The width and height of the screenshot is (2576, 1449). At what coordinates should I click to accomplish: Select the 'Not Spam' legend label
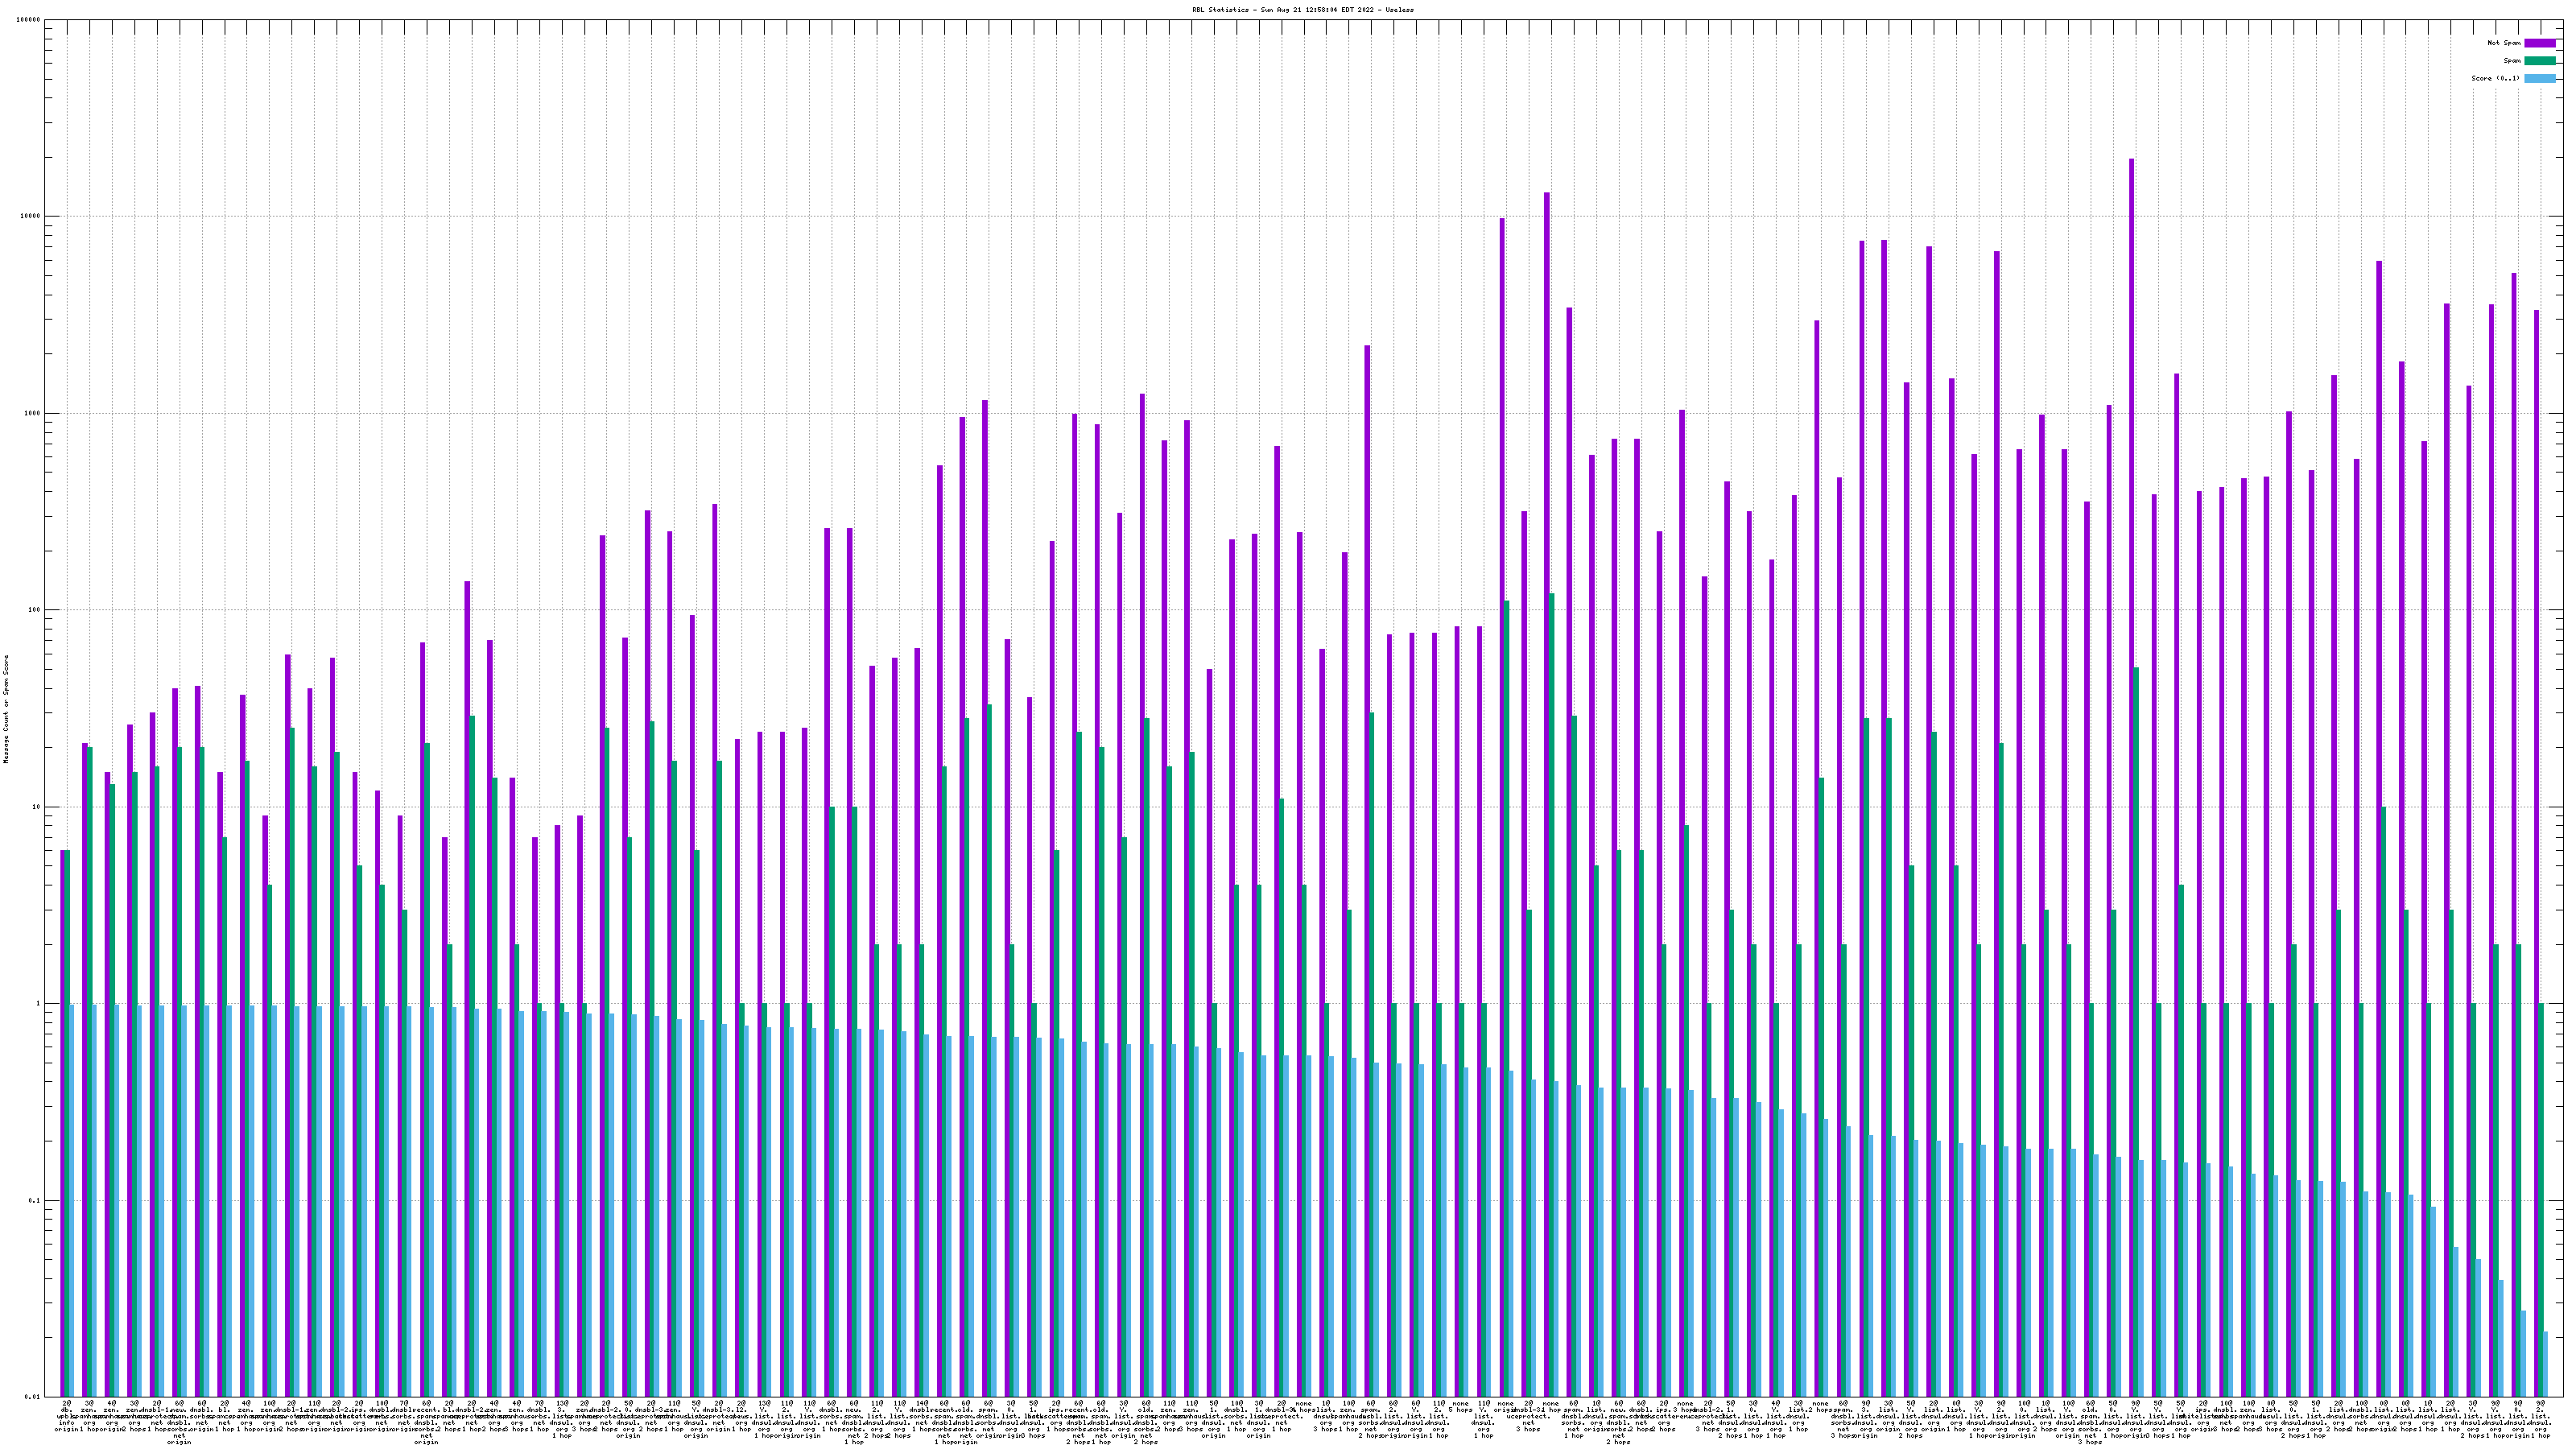(x=2504, y=43)
